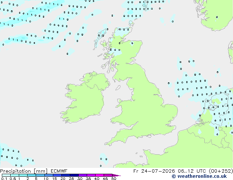Pick the 15–20 mm blue legend swatch
Viewport: 233px width, 180px height.
[57, 175]
